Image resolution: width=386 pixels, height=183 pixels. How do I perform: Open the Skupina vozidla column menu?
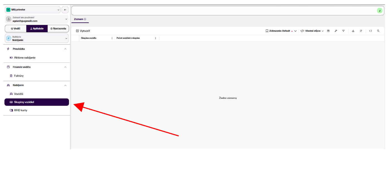pos(112,38)
